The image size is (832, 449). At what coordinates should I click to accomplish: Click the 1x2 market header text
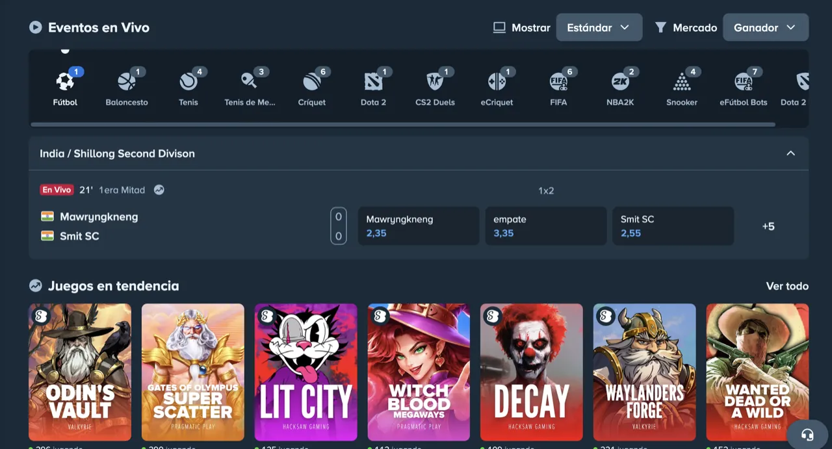546,191
